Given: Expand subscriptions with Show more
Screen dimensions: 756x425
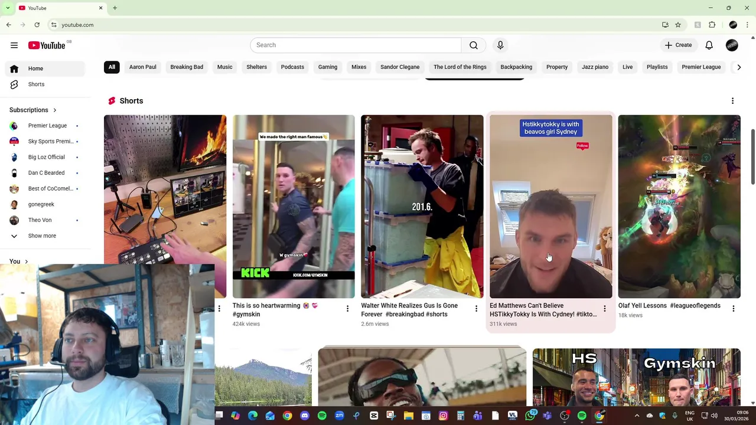Looking at the screenshot, I should pos(45,236).
